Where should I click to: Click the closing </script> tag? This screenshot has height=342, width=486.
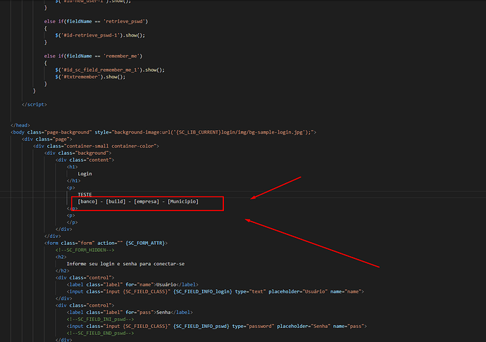pyautogui.click(x=35, y=104)
